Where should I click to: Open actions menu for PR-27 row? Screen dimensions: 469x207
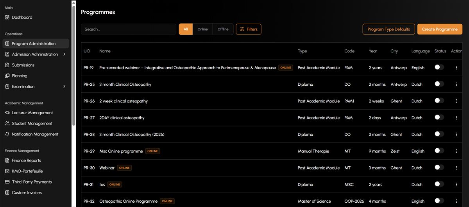[x=456, y=118]
